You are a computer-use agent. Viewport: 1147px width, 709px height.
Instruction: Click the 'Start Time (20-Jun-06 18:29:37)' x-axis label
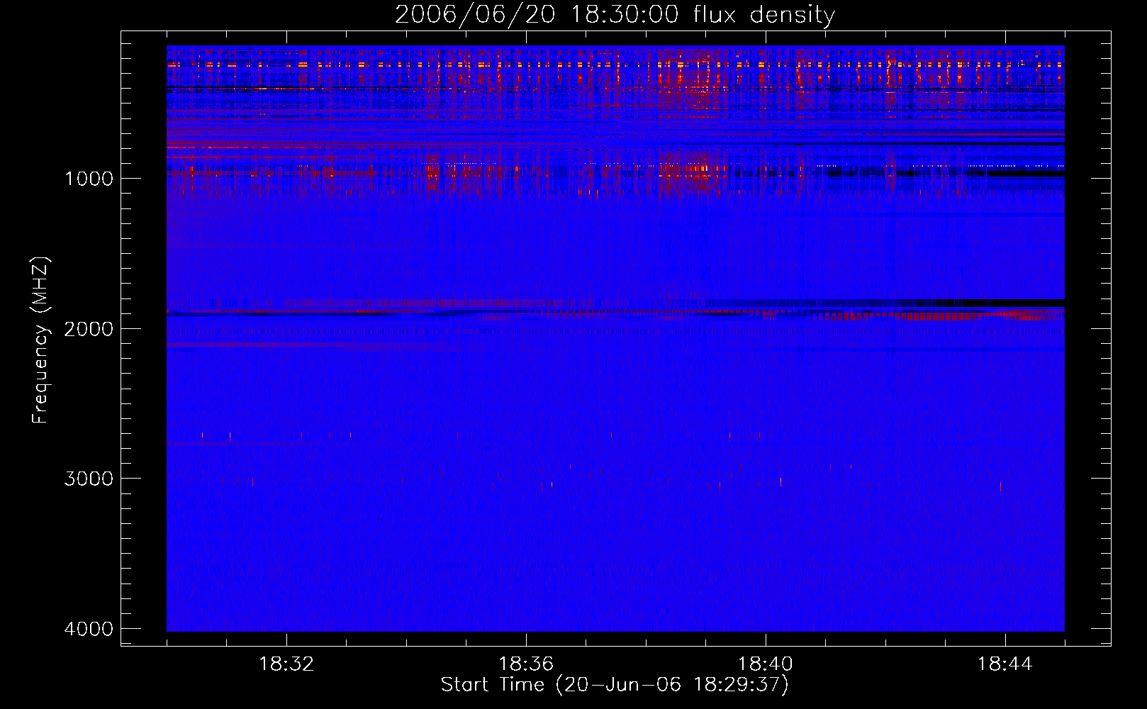pyautogui.click(x=615, y=685)
